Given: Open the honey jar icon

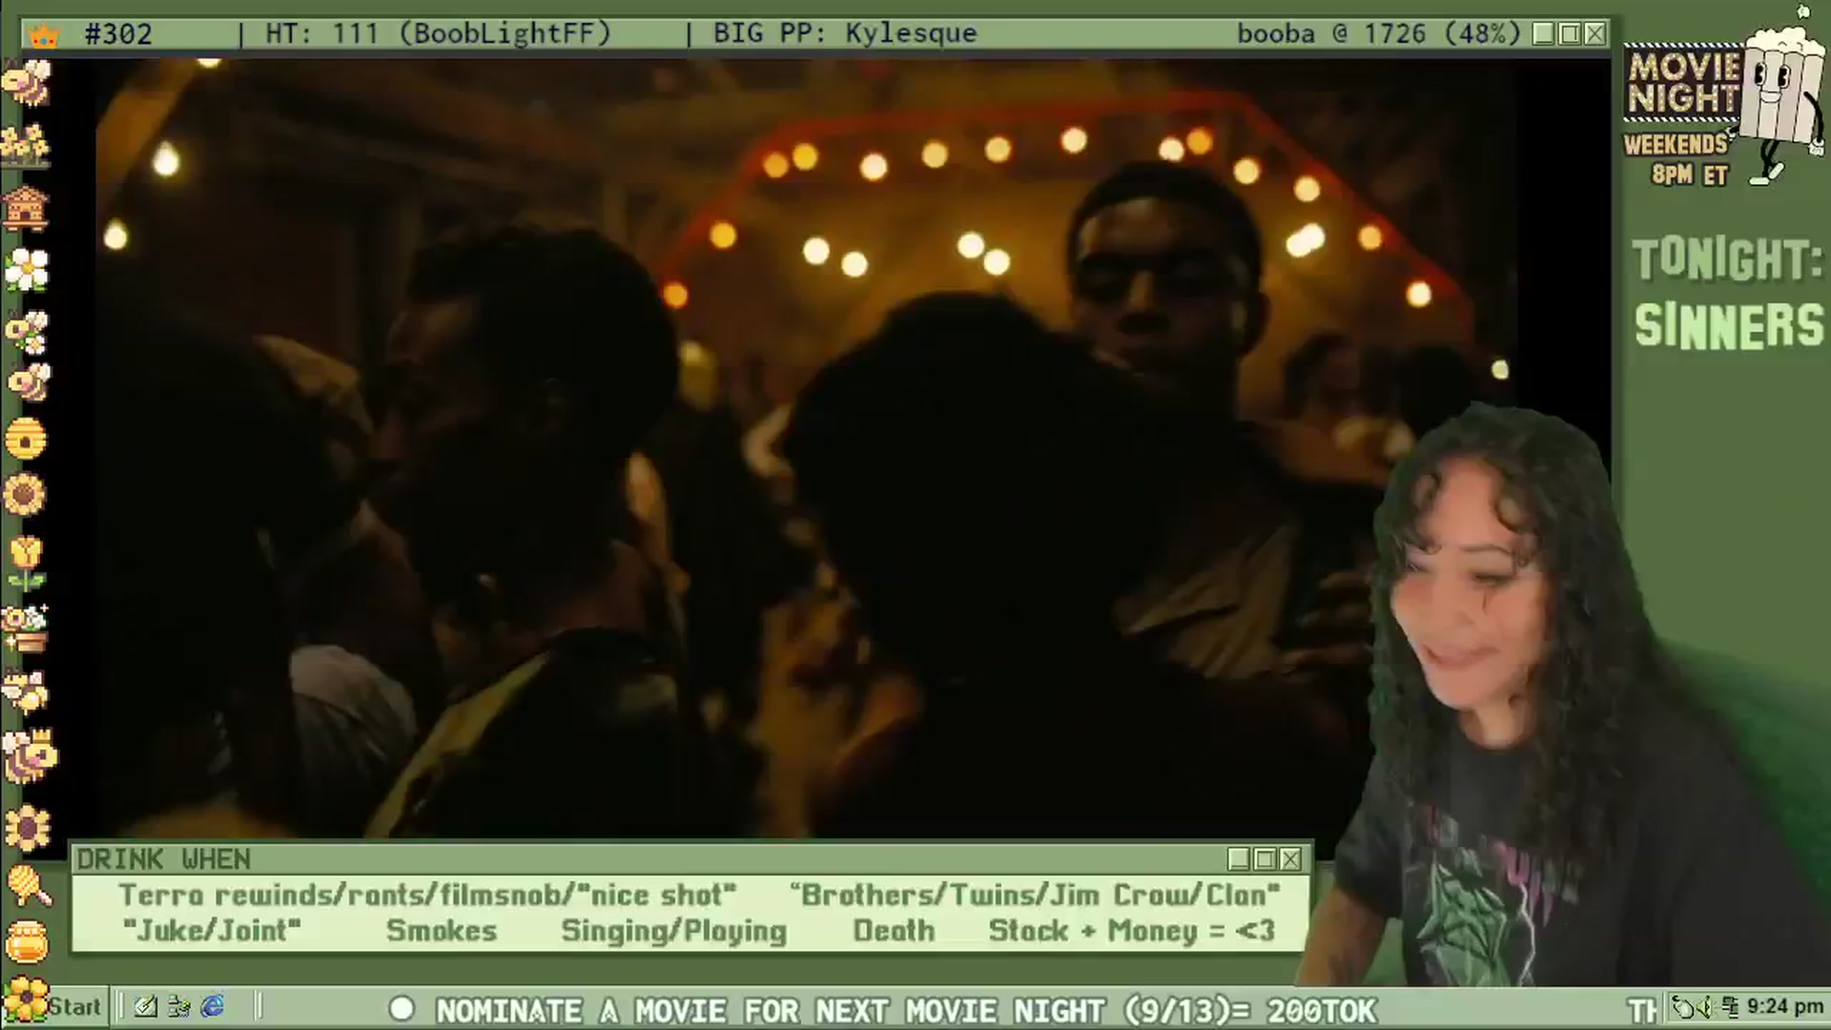Looking at the screenshot, I should click(x=27, y=942).
